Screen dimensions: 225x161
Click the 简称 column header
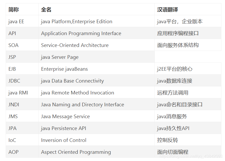coord(22,9)
